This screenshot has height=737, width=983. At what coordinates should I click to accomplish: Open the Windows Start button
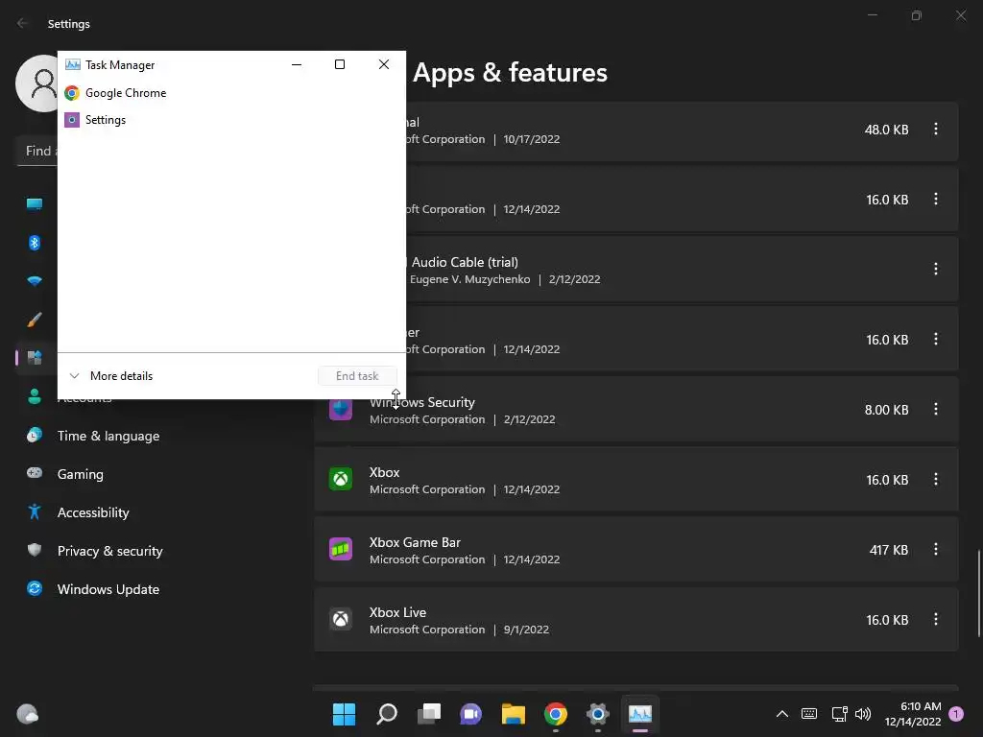pos(345,714)
